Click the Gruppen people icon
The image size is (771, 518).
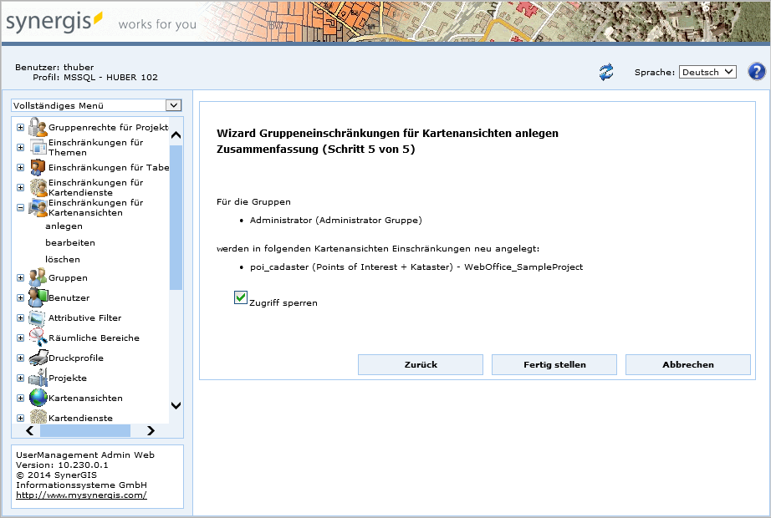point(38,277)
